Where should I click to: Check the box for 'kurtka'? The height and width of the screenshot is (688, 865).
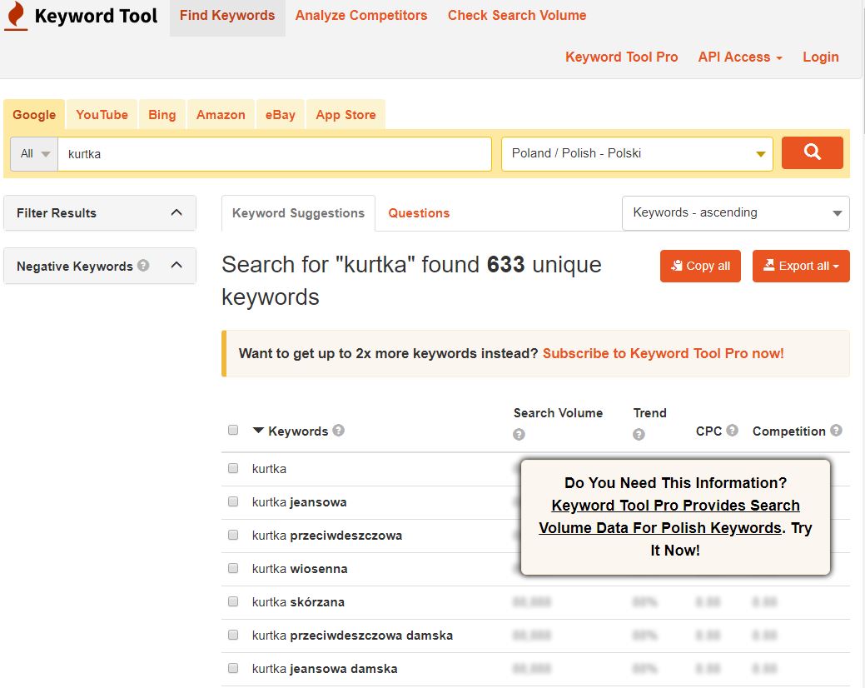click(233, 468)
